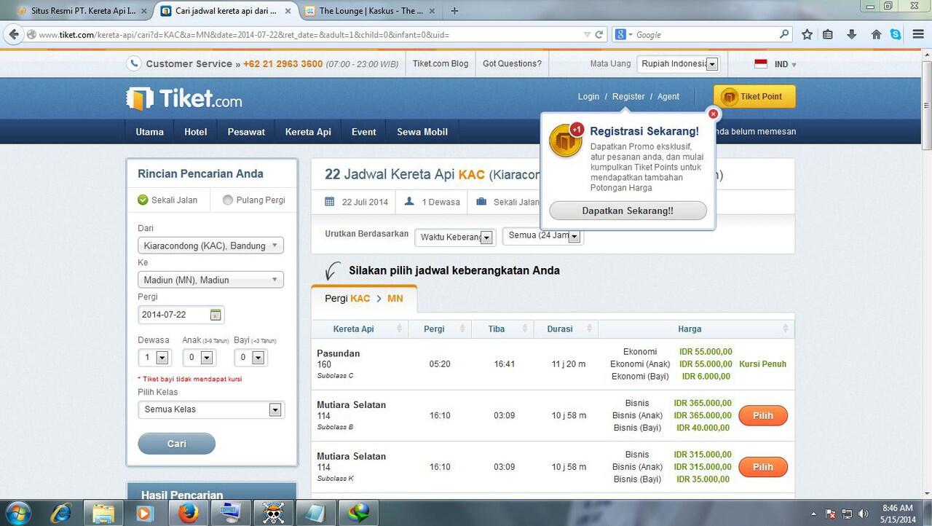The image size is (932, 526).
Task: Select the Pulang Pergi radio option
Action: 228,200
